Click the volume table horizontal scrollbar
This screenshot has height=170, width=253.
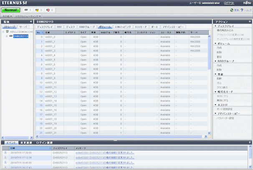[x=120, y=136]
